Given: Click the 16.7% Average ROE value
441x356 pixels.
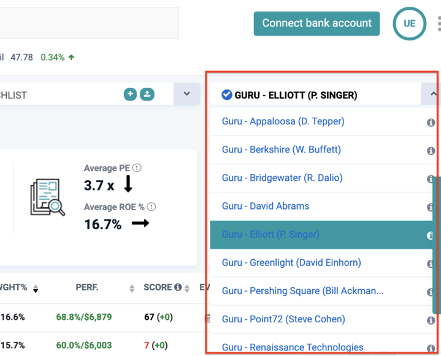Looking at the screenshot, I should [x=103, y=224].
